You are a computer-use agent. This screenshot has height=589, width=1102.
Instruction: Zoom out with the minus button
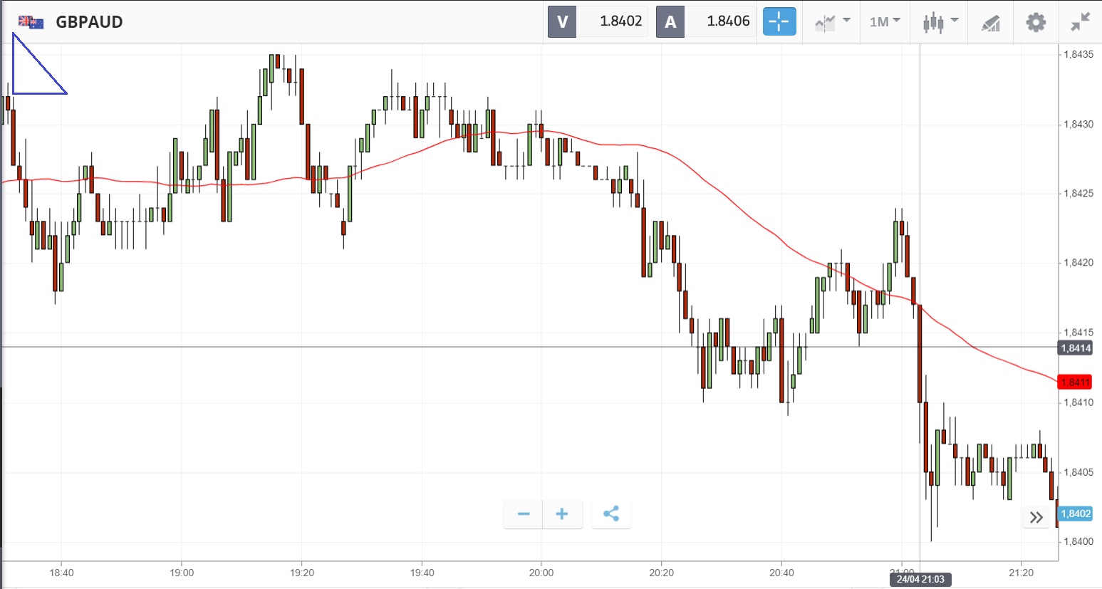point(524,514)
